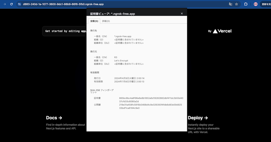
Task: Open the Docs link on the page
Action: tap(54, 118)
